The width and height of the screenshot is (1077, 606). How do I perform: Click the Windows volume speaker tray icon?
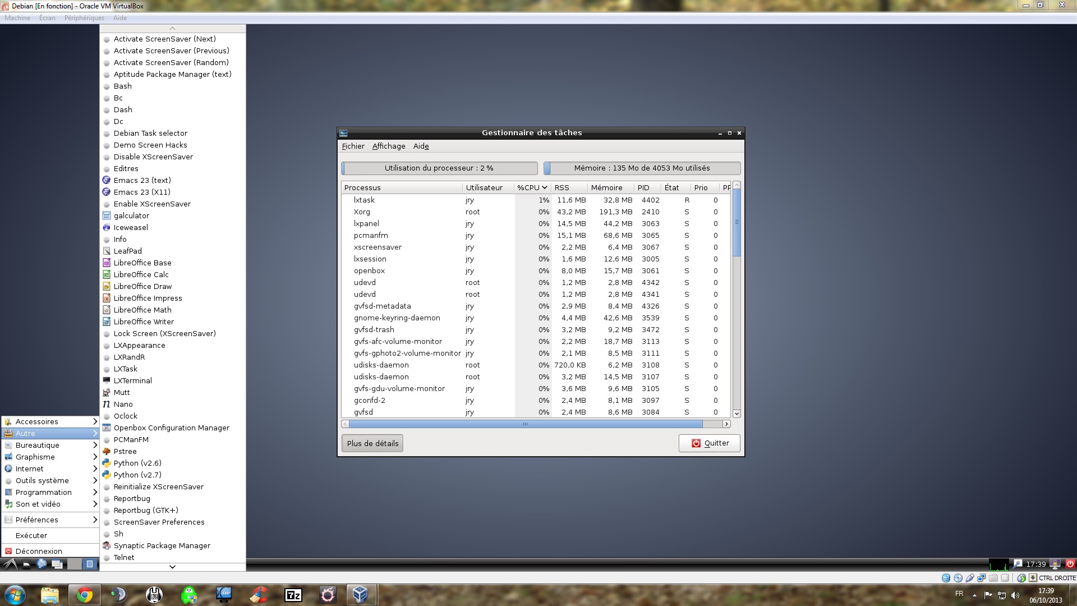[x=1015, y=595]
